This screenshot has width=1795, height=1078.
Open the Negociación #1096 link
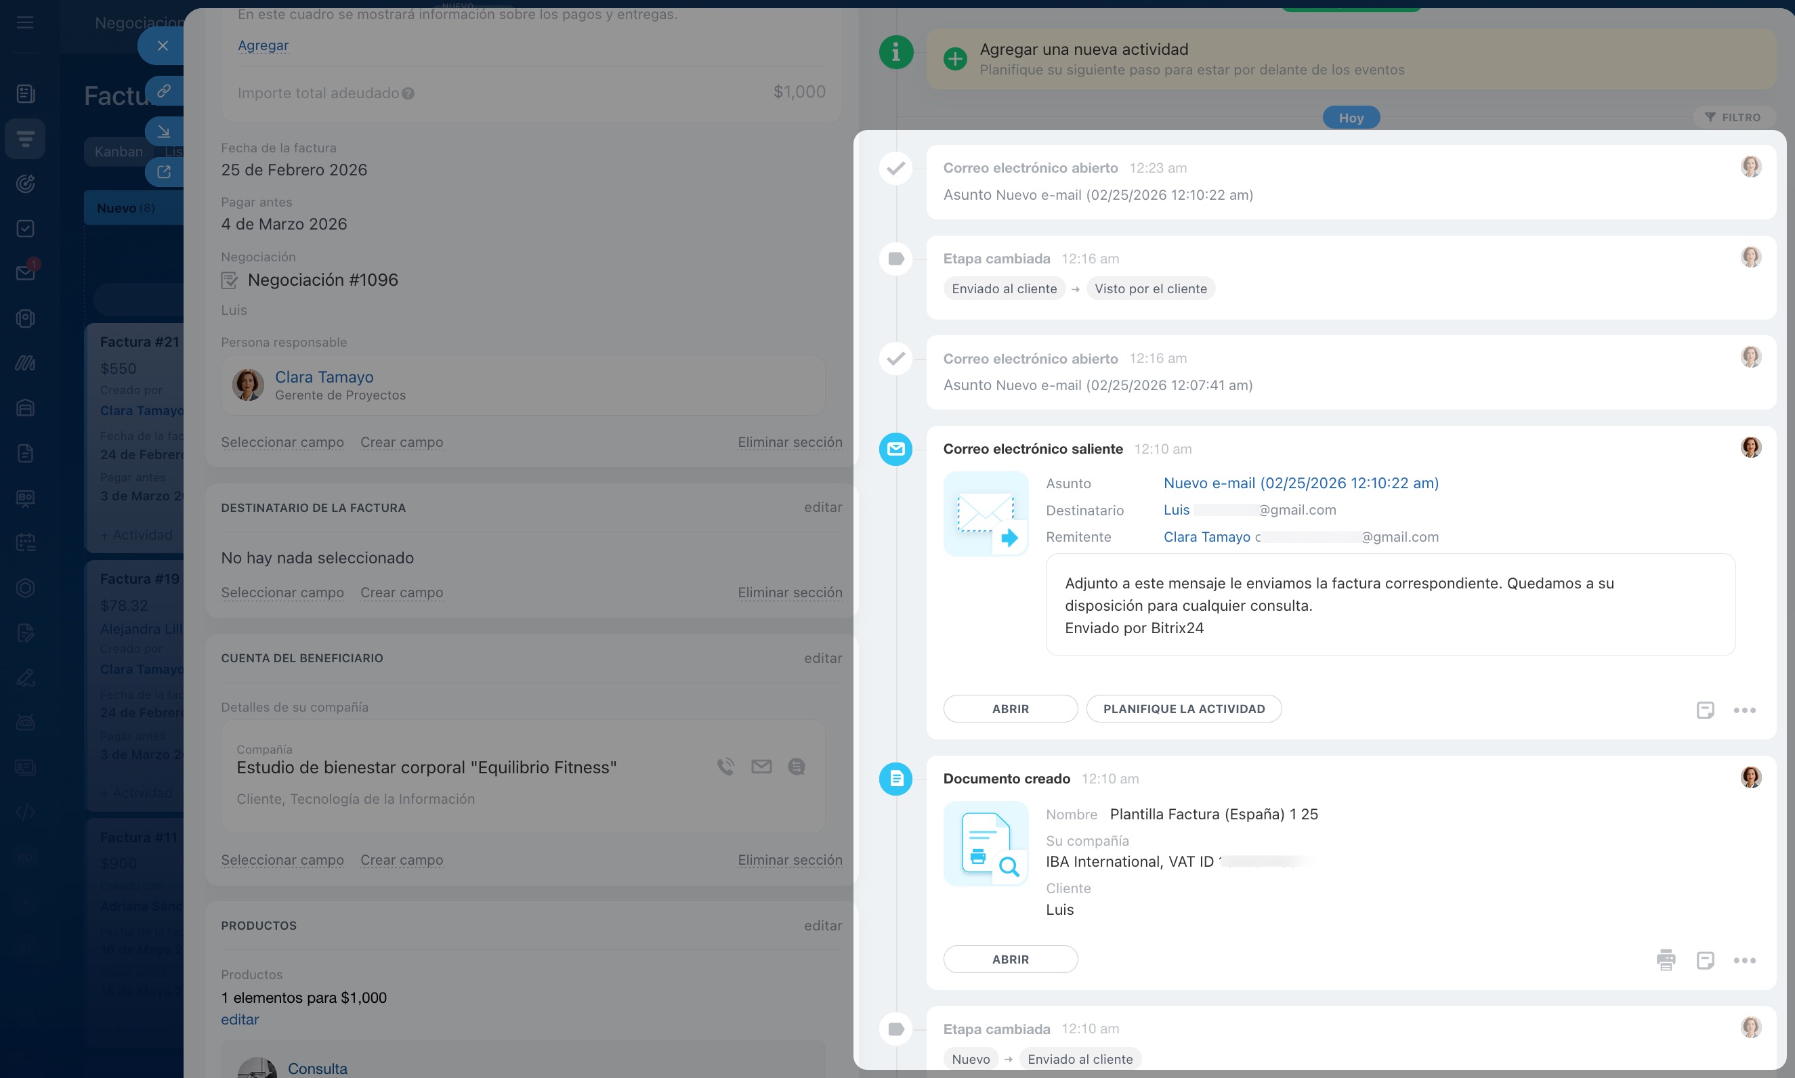pyautogui.click(x=322, y=280)
